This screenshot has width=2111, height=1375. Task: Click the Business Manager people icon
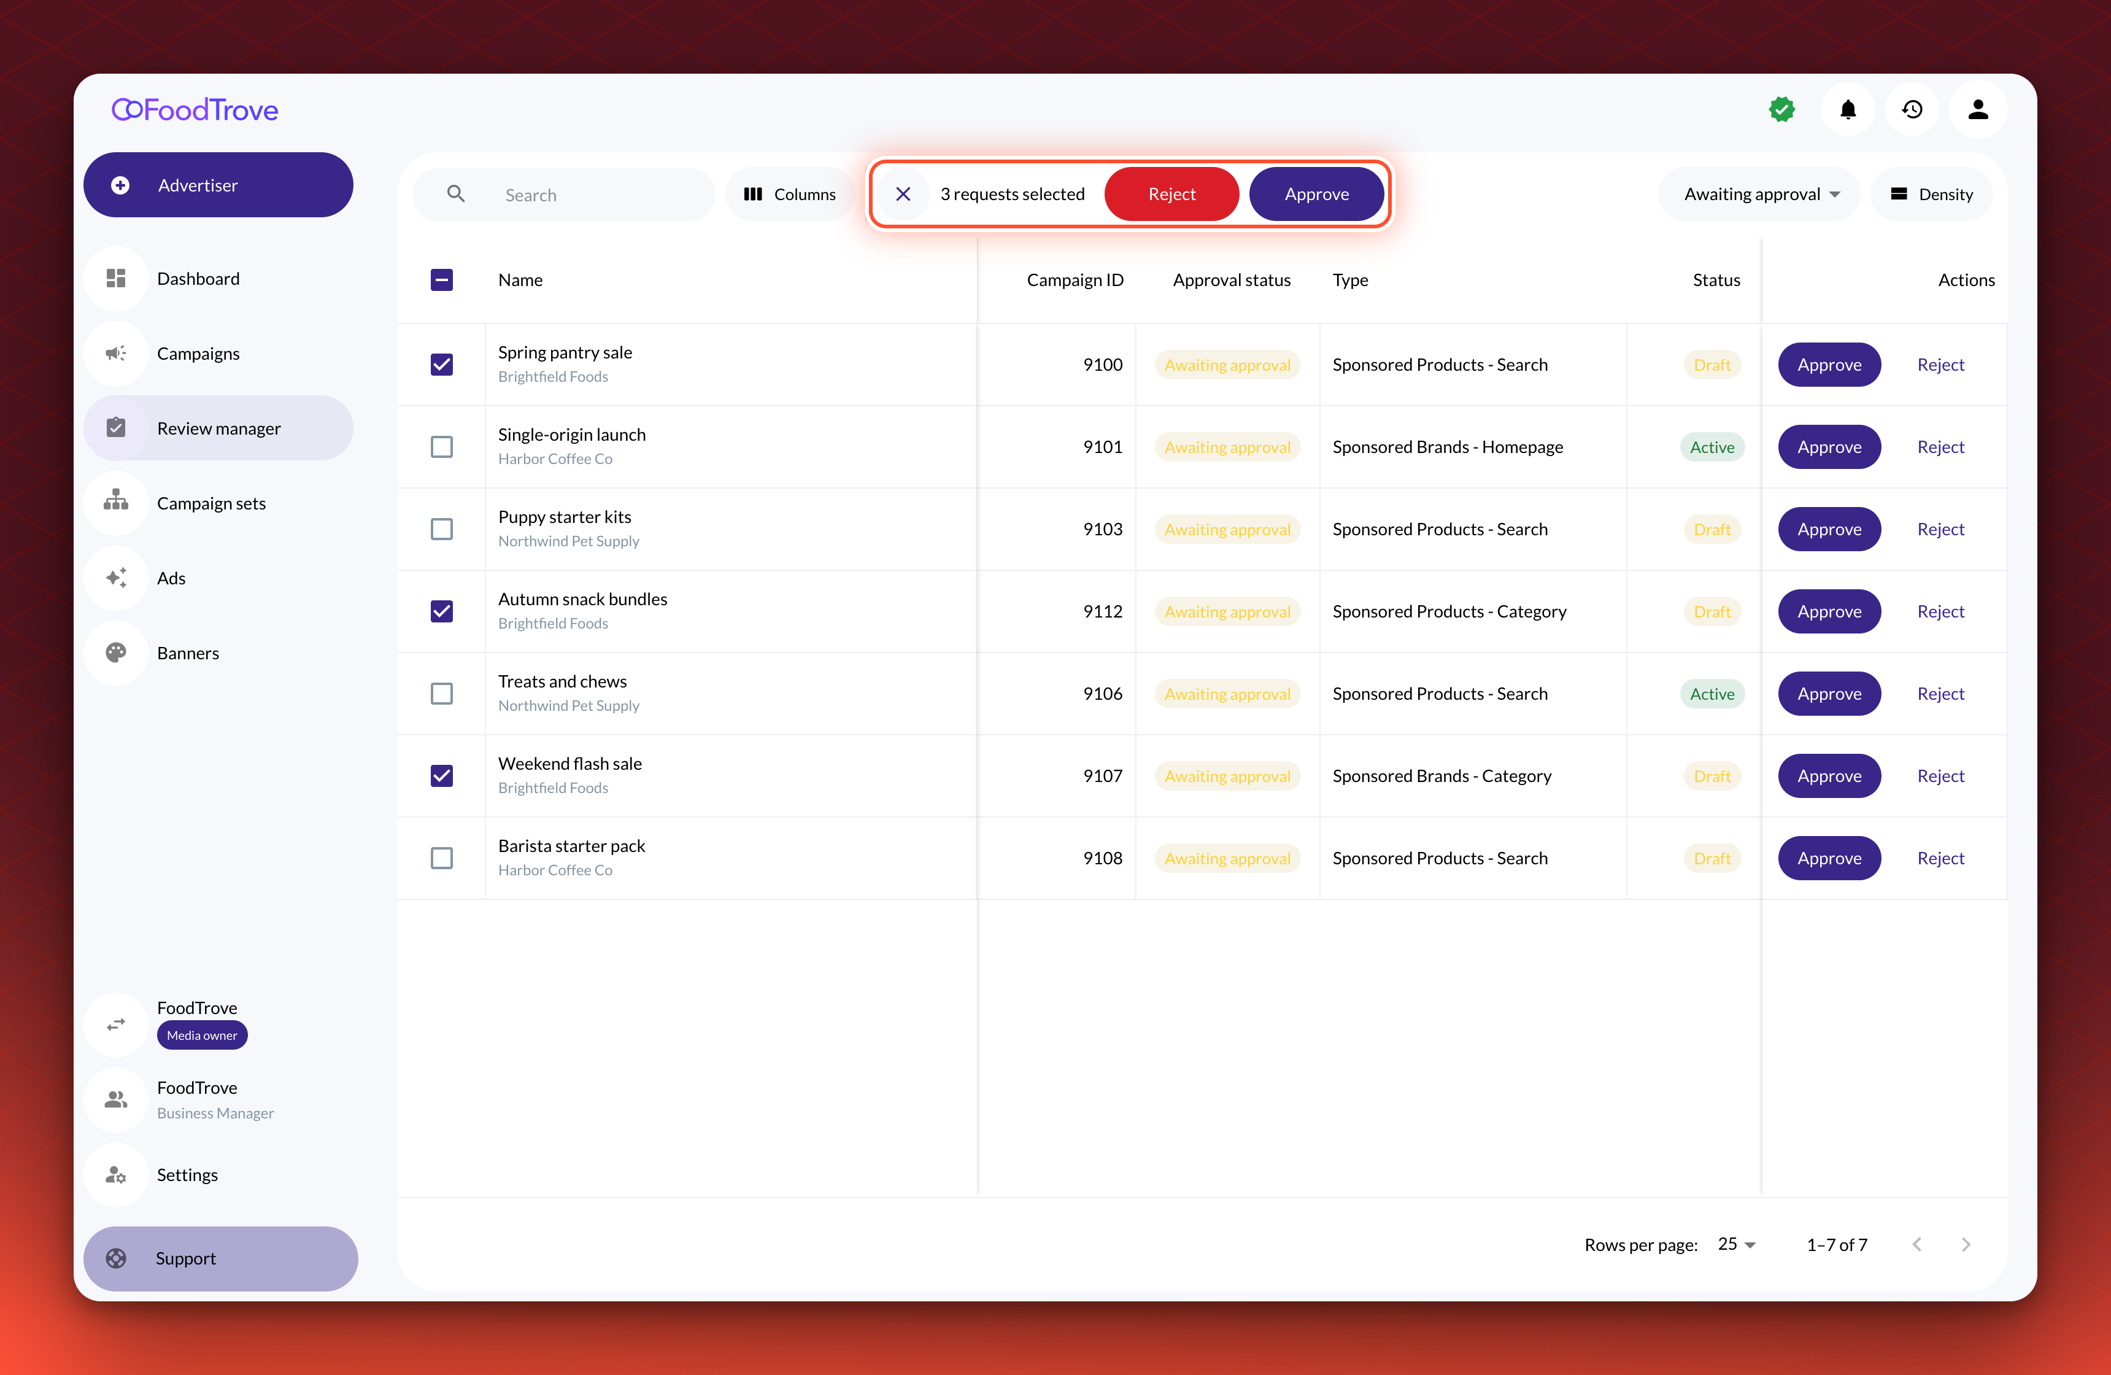point(116,1099)
